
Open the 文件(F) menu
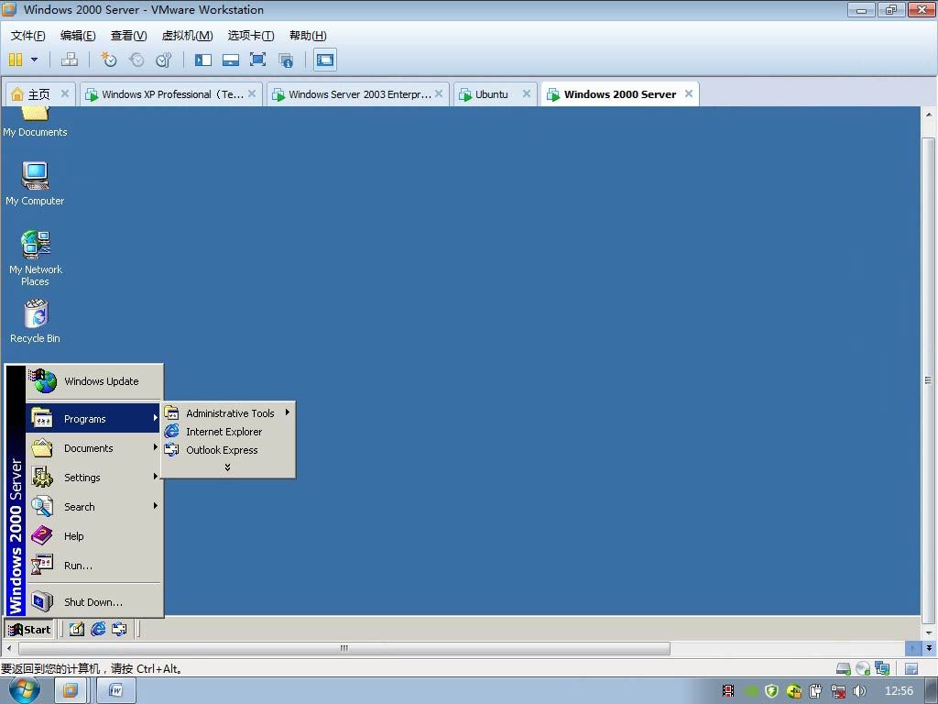pyautogui.click(x=28, y=36)
